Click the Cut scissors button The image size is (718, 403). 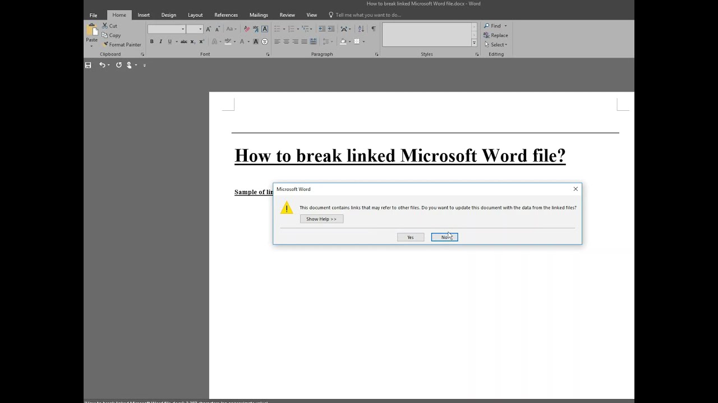[109, 26]
